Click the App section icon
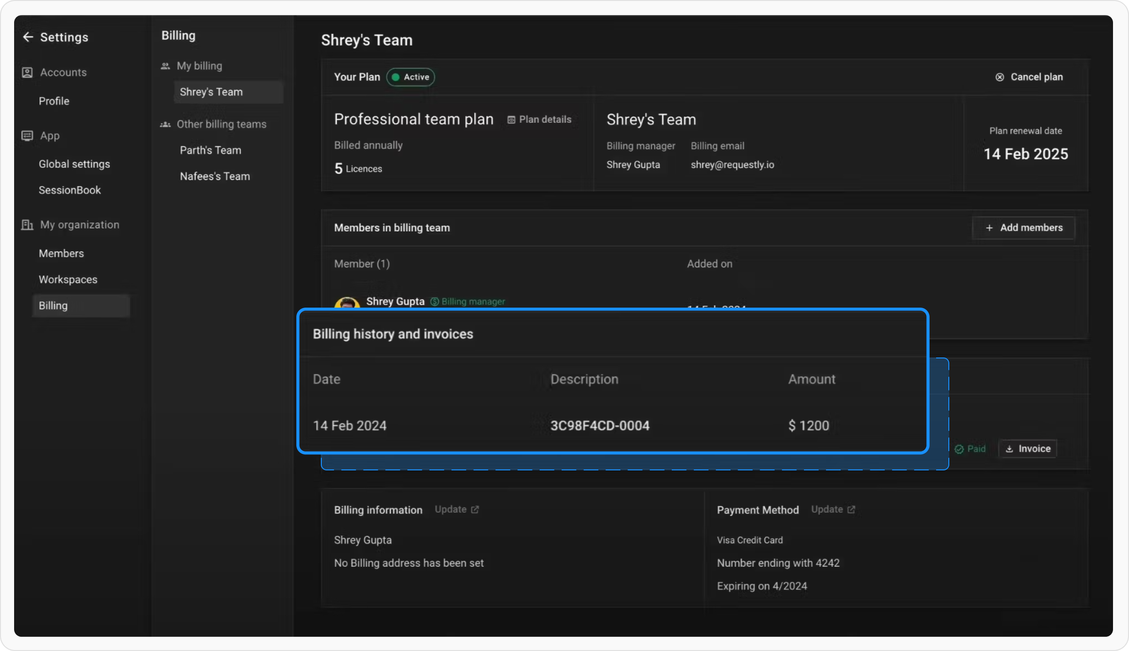Viewport: 1129px width, 651px height. pyautogui.click(x=27, y=136)
